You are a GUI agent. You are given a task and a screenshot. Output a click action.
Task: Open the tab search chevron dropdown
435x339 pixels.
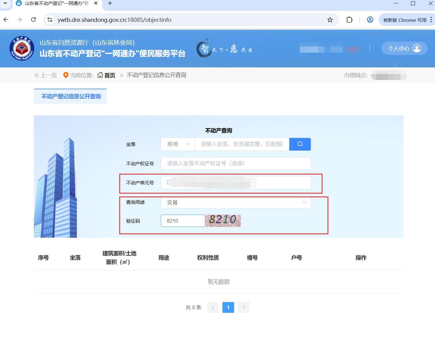click(x=5, y=3)
